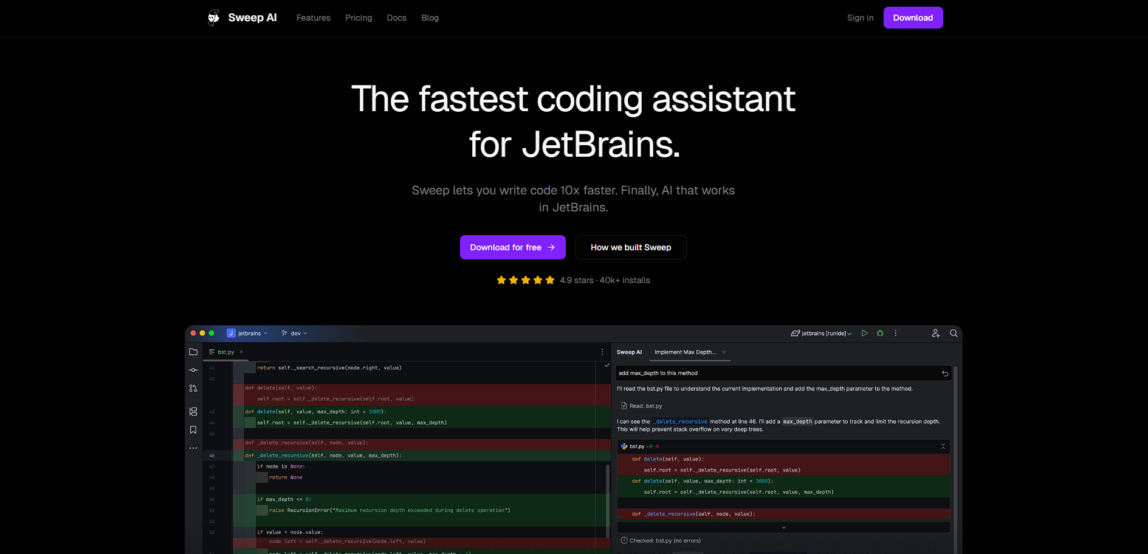Click the add-user collaboration icon
This screenshot has width=1148, height=554.
[x=936, y=333]
